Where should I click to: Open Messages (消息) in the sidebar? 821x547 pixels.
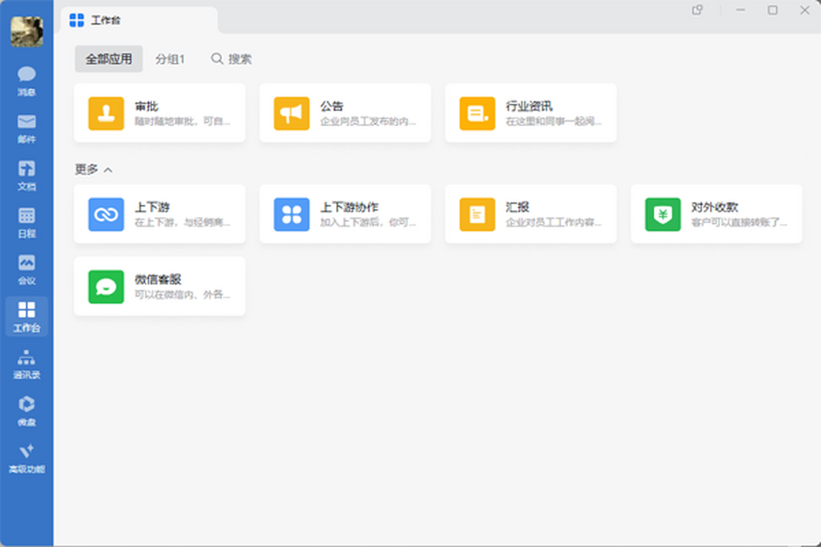[x=27, y=81]
